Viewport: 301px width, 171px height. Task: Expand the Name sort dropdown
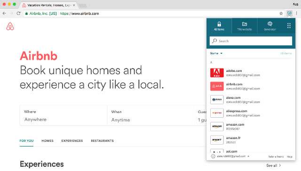click(216, 53)
